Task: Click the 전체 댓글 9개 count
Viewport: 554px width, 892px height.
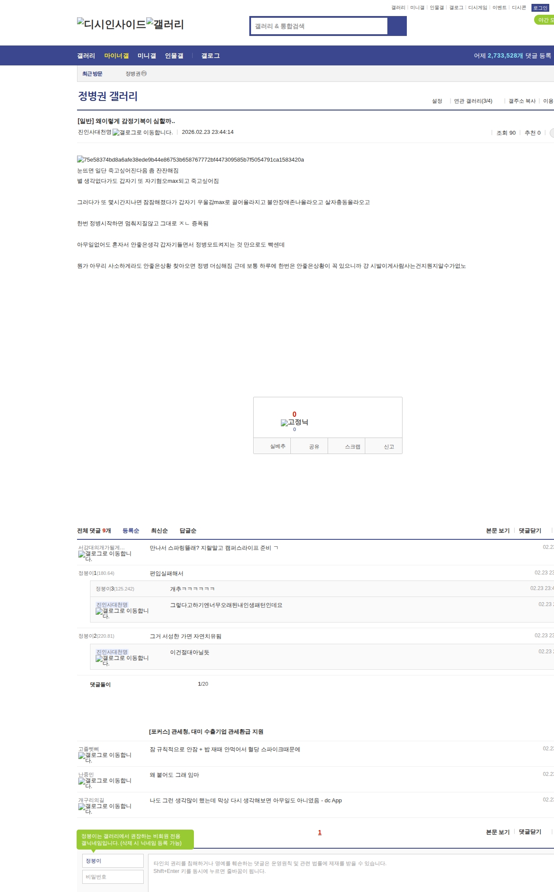Action: click(94, 531)
